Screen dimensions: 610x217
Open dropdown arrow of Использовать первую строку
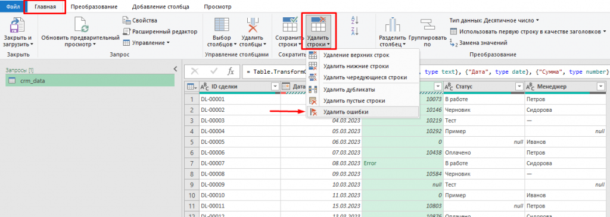[x=605, y=32]
